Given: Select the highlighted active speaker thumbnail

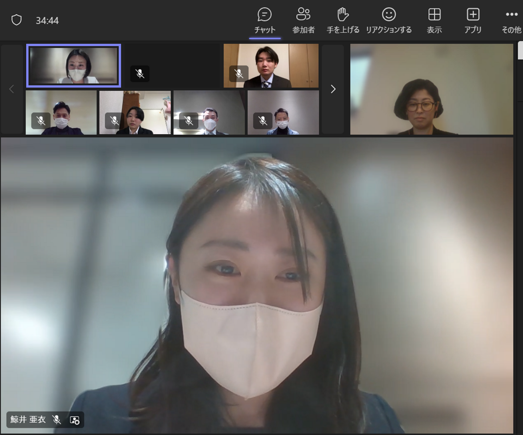Looking at the screenshot, I should click(x=74, y=66).
